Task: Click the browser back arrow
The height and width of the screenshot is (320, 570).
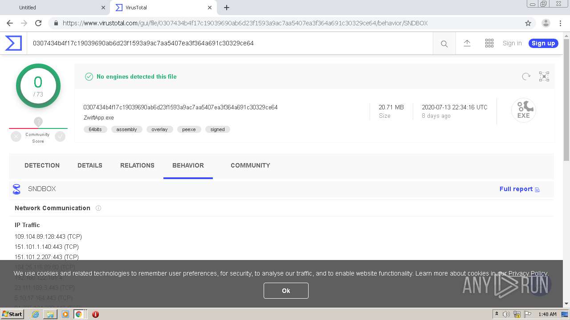Action: pos(10,23)
